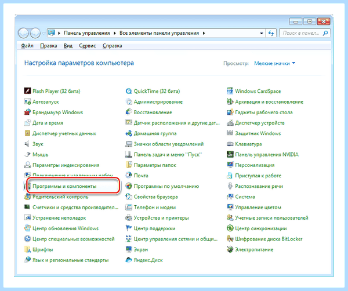
Task: Click the search field Поиск в панели
Action: pyautogui.click(x=304, y=33)
